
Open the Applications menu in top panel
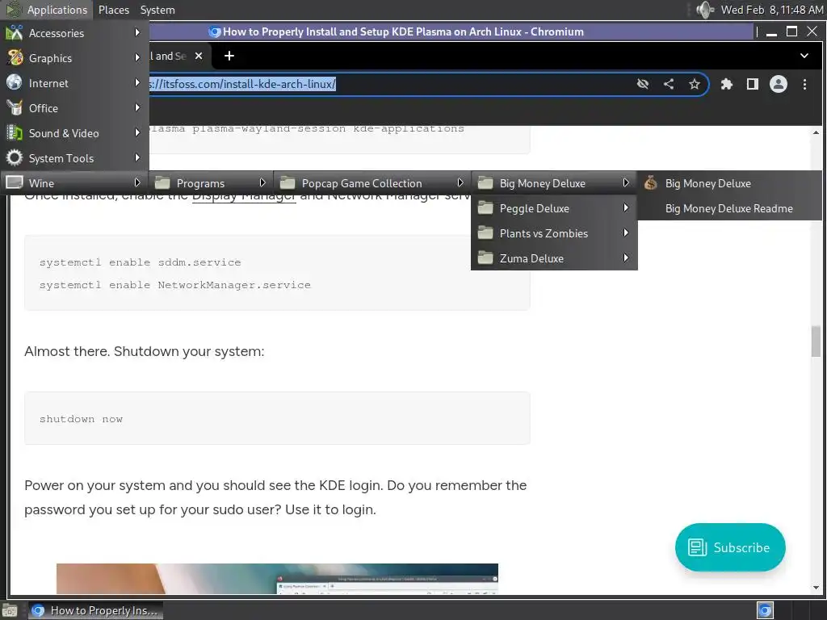click(46, 10)
